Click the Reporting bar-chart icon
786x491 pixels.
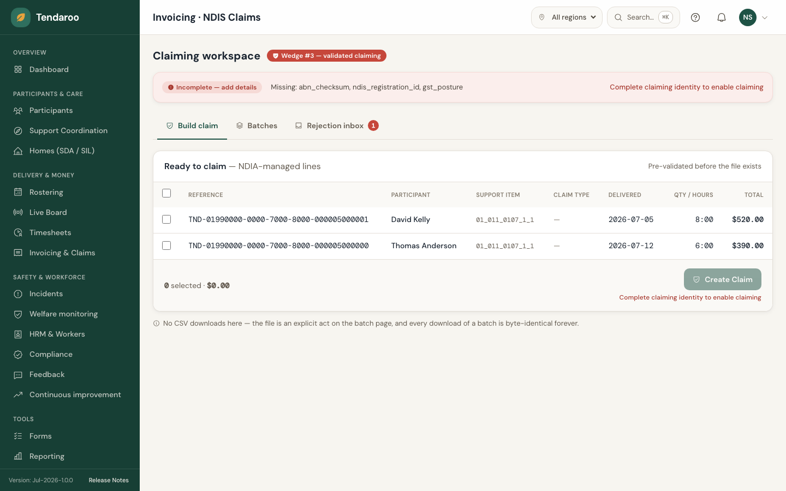point(18,457)
